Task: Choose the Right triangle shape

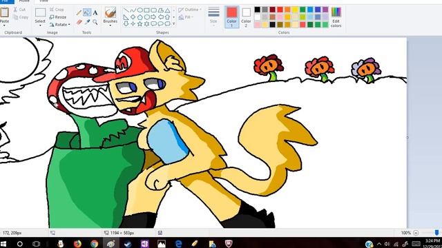Action: 126,17
